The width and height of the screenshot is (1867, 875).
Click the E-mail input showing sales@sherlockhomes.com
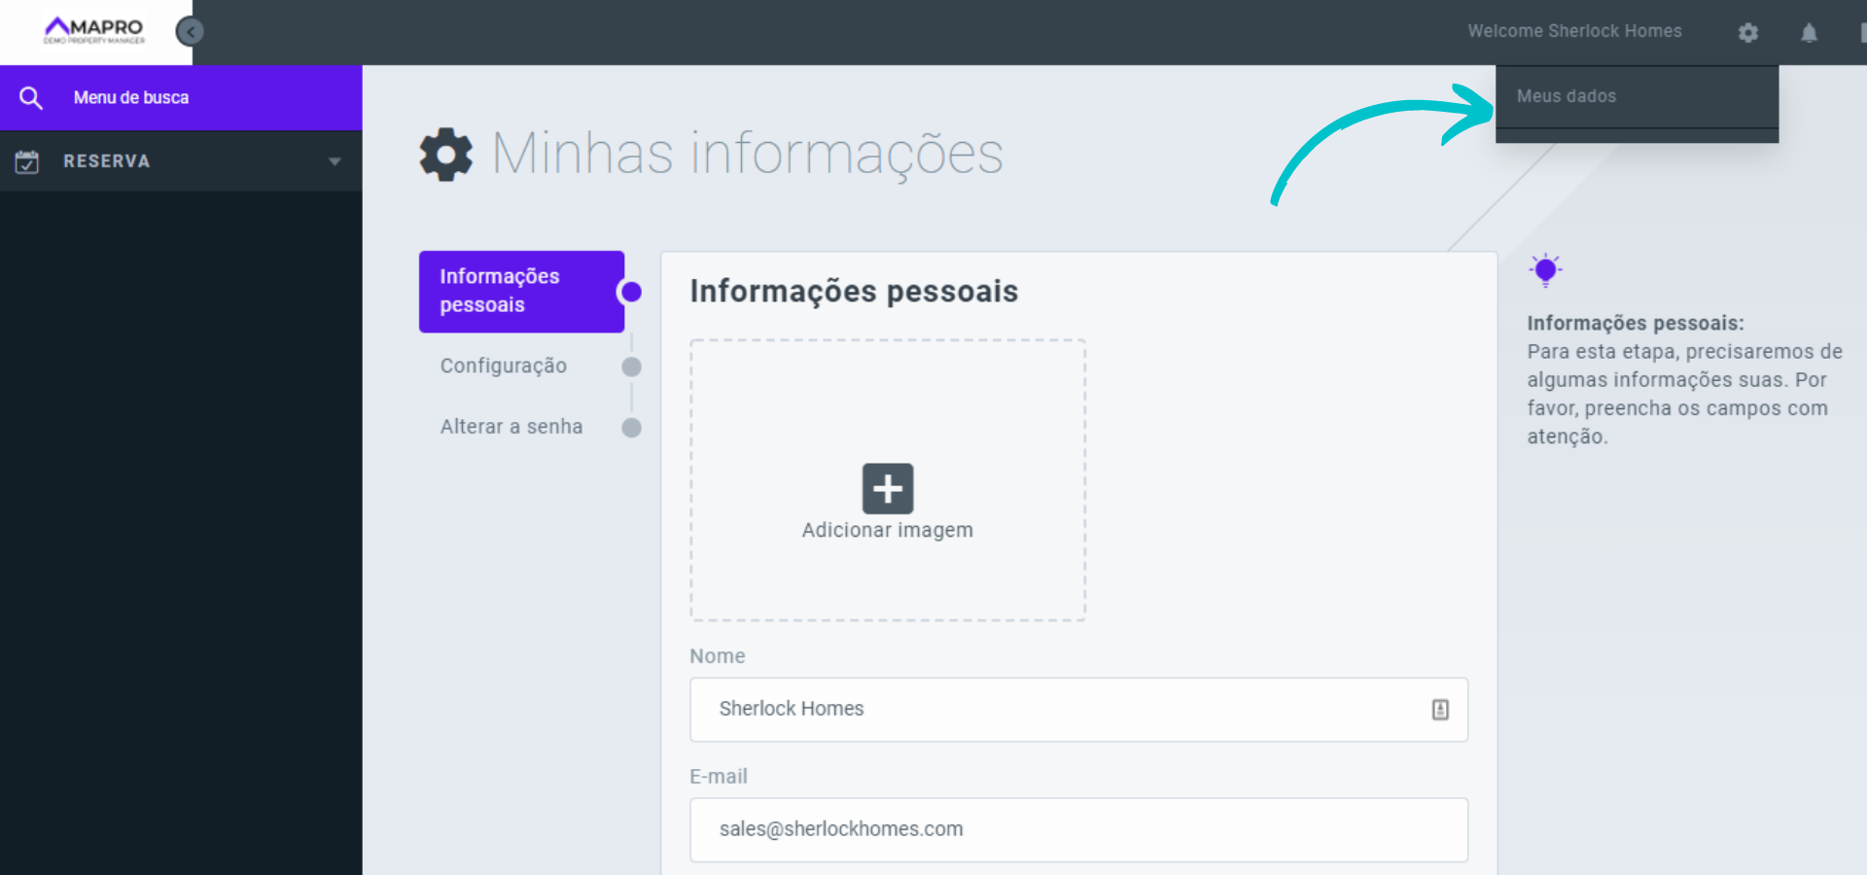(x=1077, y=829)
